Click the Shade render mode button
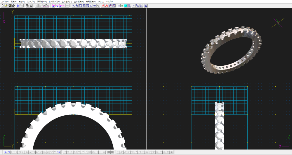This screenshot has width=292, height=155. coord(53,6)
